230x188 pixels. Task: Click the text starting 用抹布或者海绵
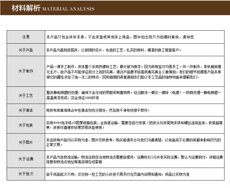pos(98,110)
